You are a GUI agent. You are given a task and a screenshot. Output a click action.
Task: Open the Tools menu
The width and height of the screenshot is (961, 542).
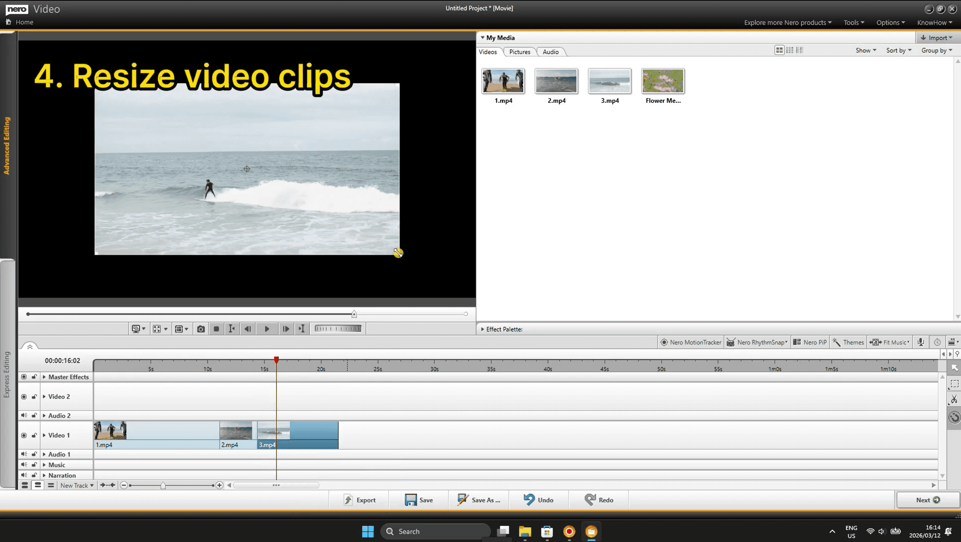854,22
